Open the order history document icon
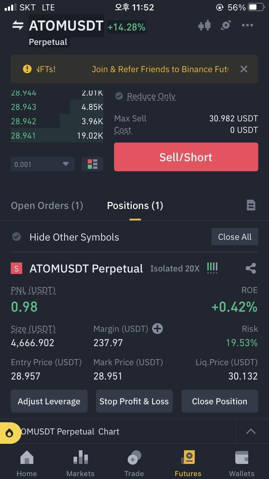This screenshot has width=269, height=479. 251,205
